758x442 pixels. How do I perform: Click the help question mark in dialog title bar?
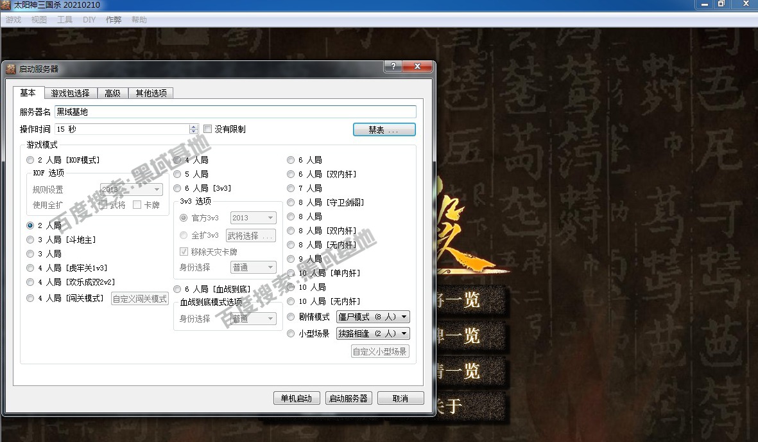(x=393, y=66)
